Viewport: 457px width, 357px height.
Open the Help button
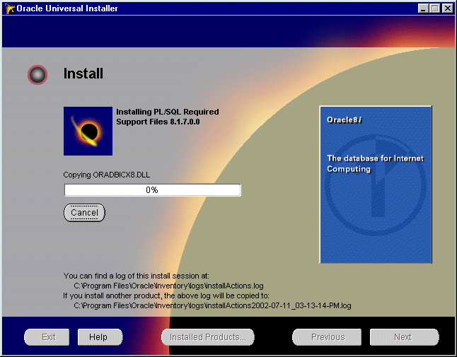(100, 337)
